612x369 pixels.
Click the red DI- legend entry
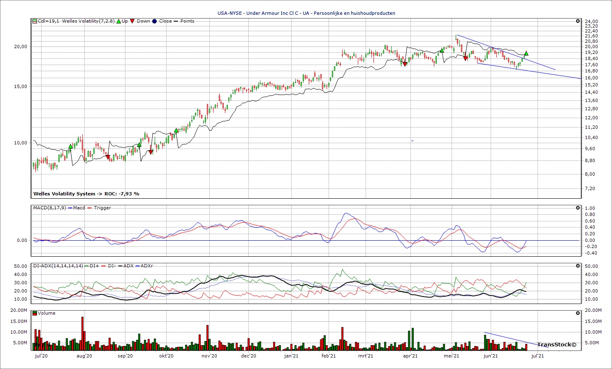click(x=109, y=266)
